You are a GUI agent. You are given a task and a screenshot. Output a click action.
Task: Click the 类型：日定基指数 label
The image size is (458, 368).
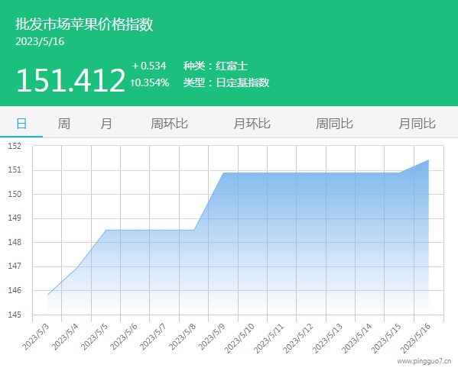(x=226, y=82)
